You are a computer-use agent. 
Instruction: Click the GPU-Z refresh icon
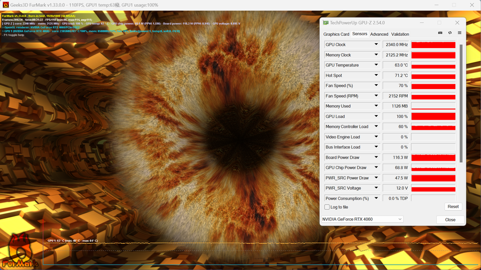[450, 33]
